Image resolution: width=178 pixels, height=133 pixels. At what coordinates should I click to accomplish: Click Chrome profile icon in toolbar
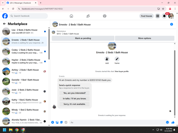click(170, 9)
